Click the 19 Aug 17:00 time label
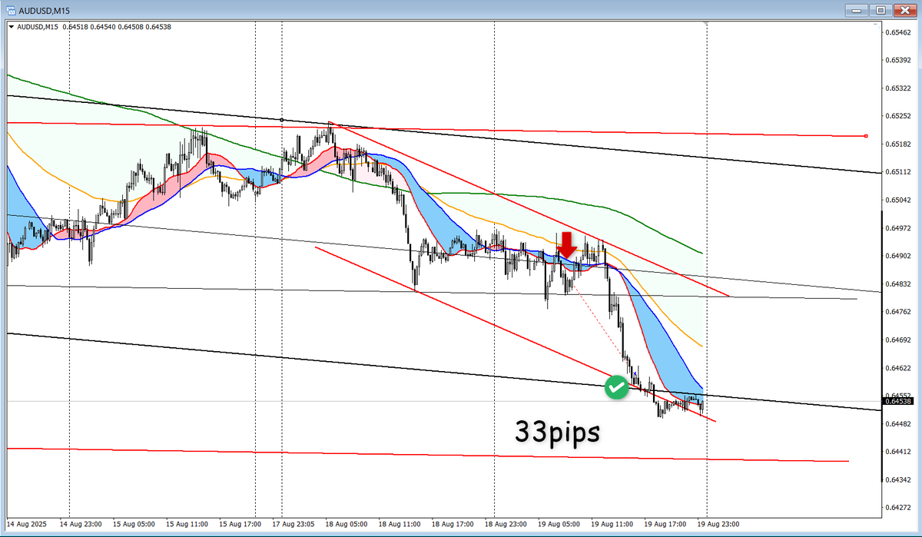This screenshot has width=922, height=537. pos(665,523)
